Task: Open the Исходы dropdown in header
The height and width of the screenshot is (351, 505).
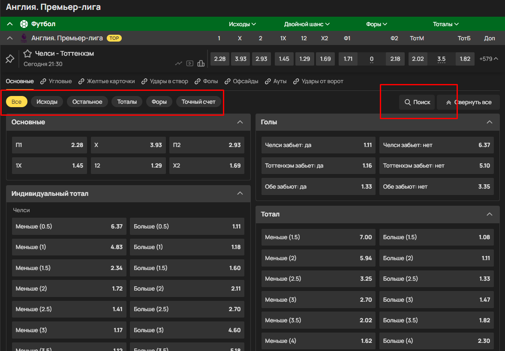Action: [242, 24]
